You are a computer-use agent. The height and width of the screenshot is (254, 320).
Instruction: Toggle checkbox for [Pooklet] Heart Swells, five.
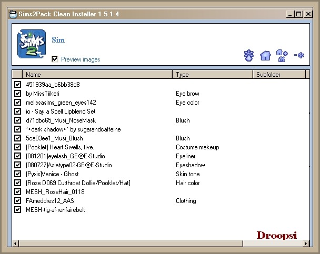(17, 147)
